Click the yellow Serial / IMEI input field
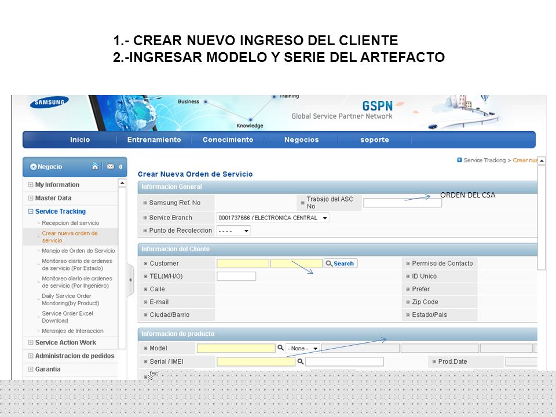The height and width of the screenshot is (417, 556). 255,361
